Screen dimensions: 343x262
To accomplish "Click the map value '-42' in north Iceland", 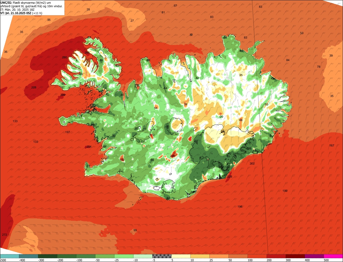I will pos(197,78).
